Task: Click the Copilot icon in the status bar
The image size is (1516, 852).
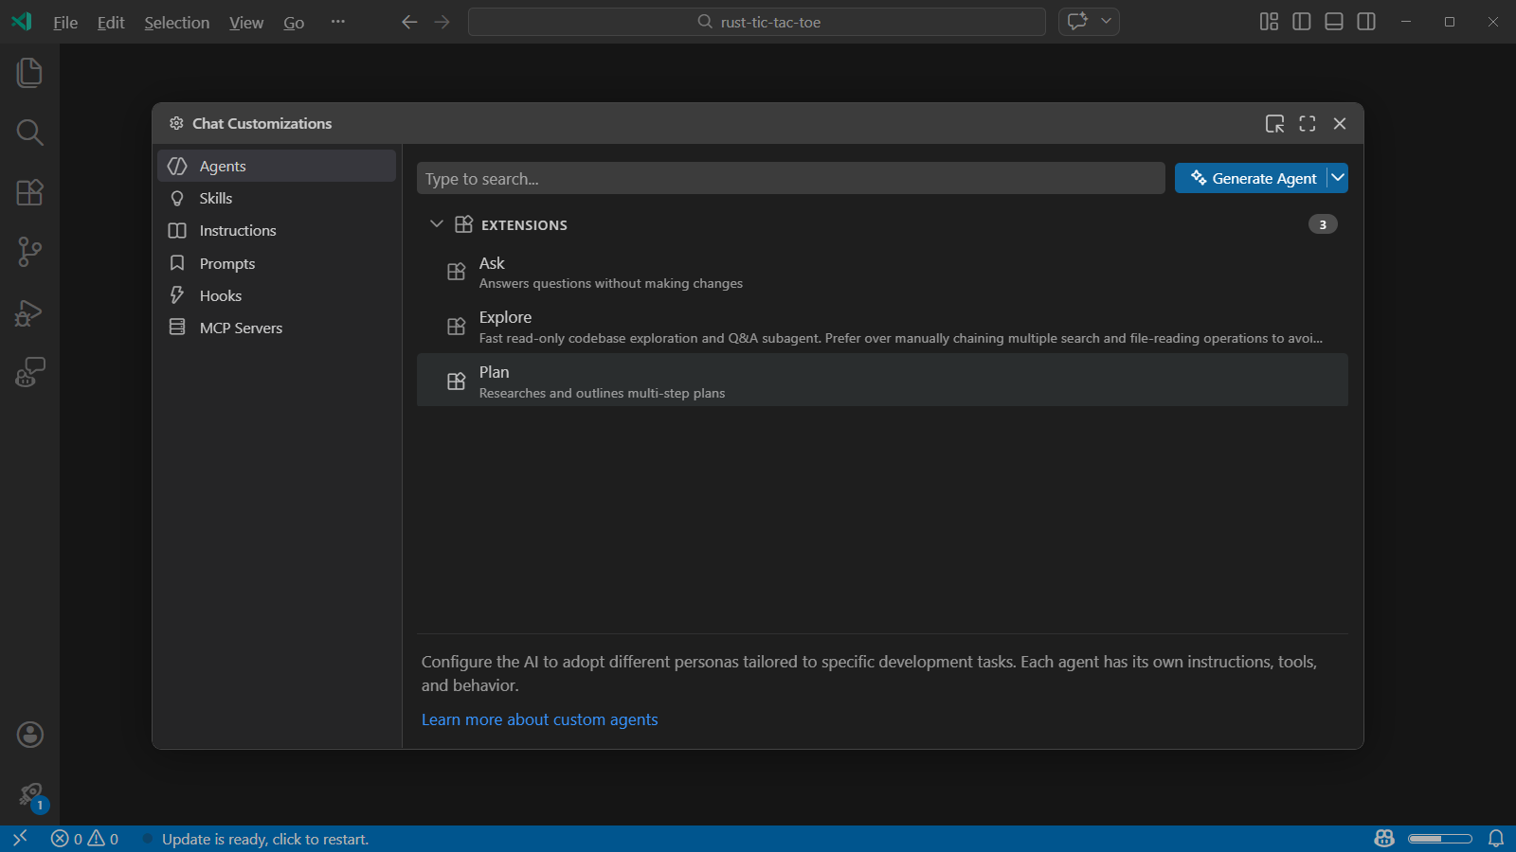Action: [x=1383, y=838]
